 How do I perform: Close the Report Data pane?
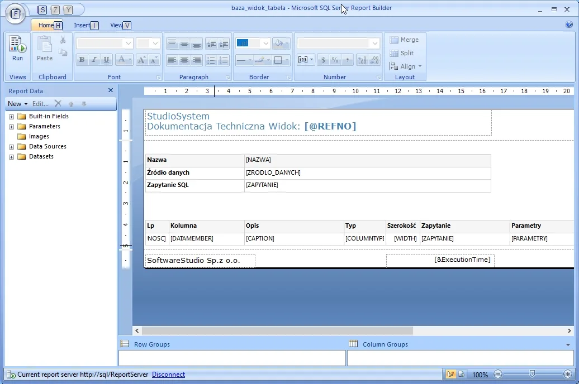(x=111, y=90)
